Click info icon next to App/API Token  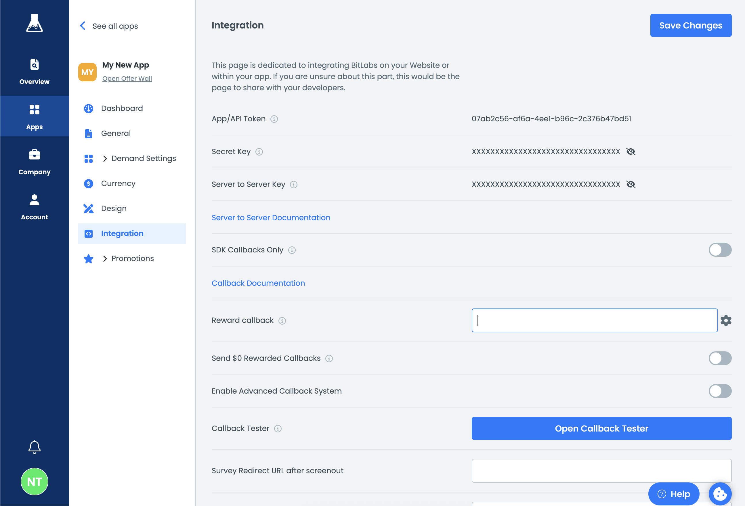274,119
